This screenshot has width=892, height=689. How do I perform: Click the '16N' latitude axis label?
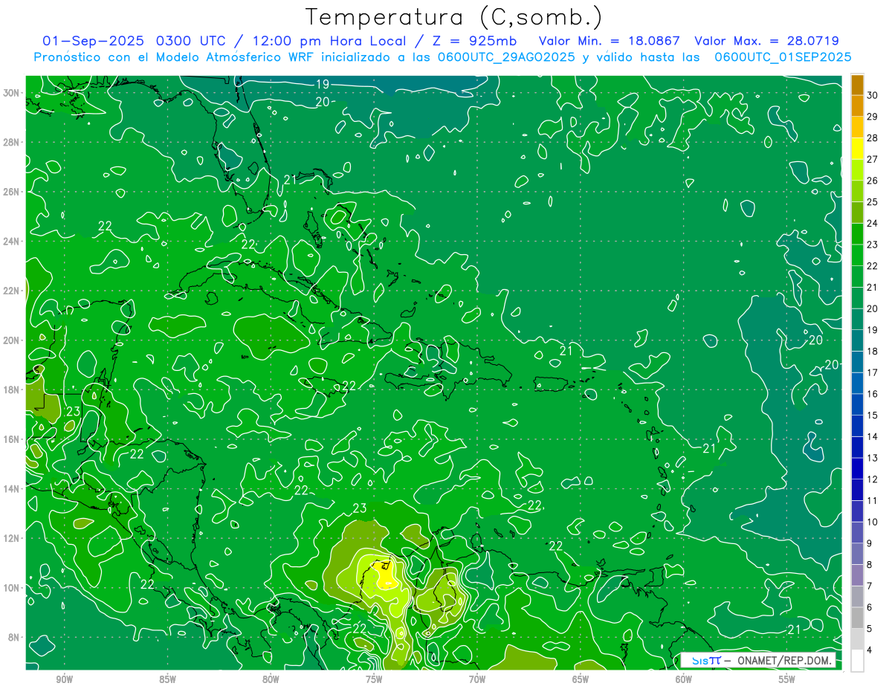(x=12, y=439)
